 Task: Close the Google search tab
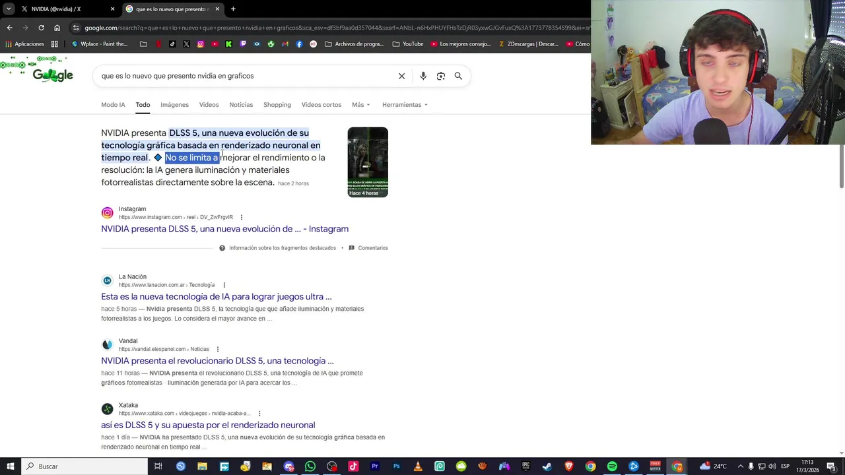click(x=217, y=9)
